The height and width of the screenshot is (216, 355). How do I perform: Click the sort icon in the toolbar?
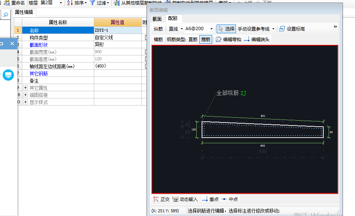click(70, 3)
